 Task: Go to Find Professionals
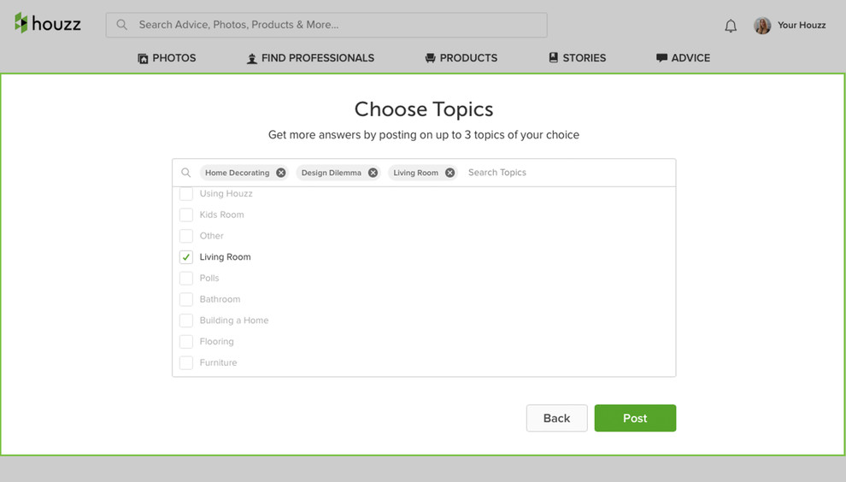click(310, 58)
